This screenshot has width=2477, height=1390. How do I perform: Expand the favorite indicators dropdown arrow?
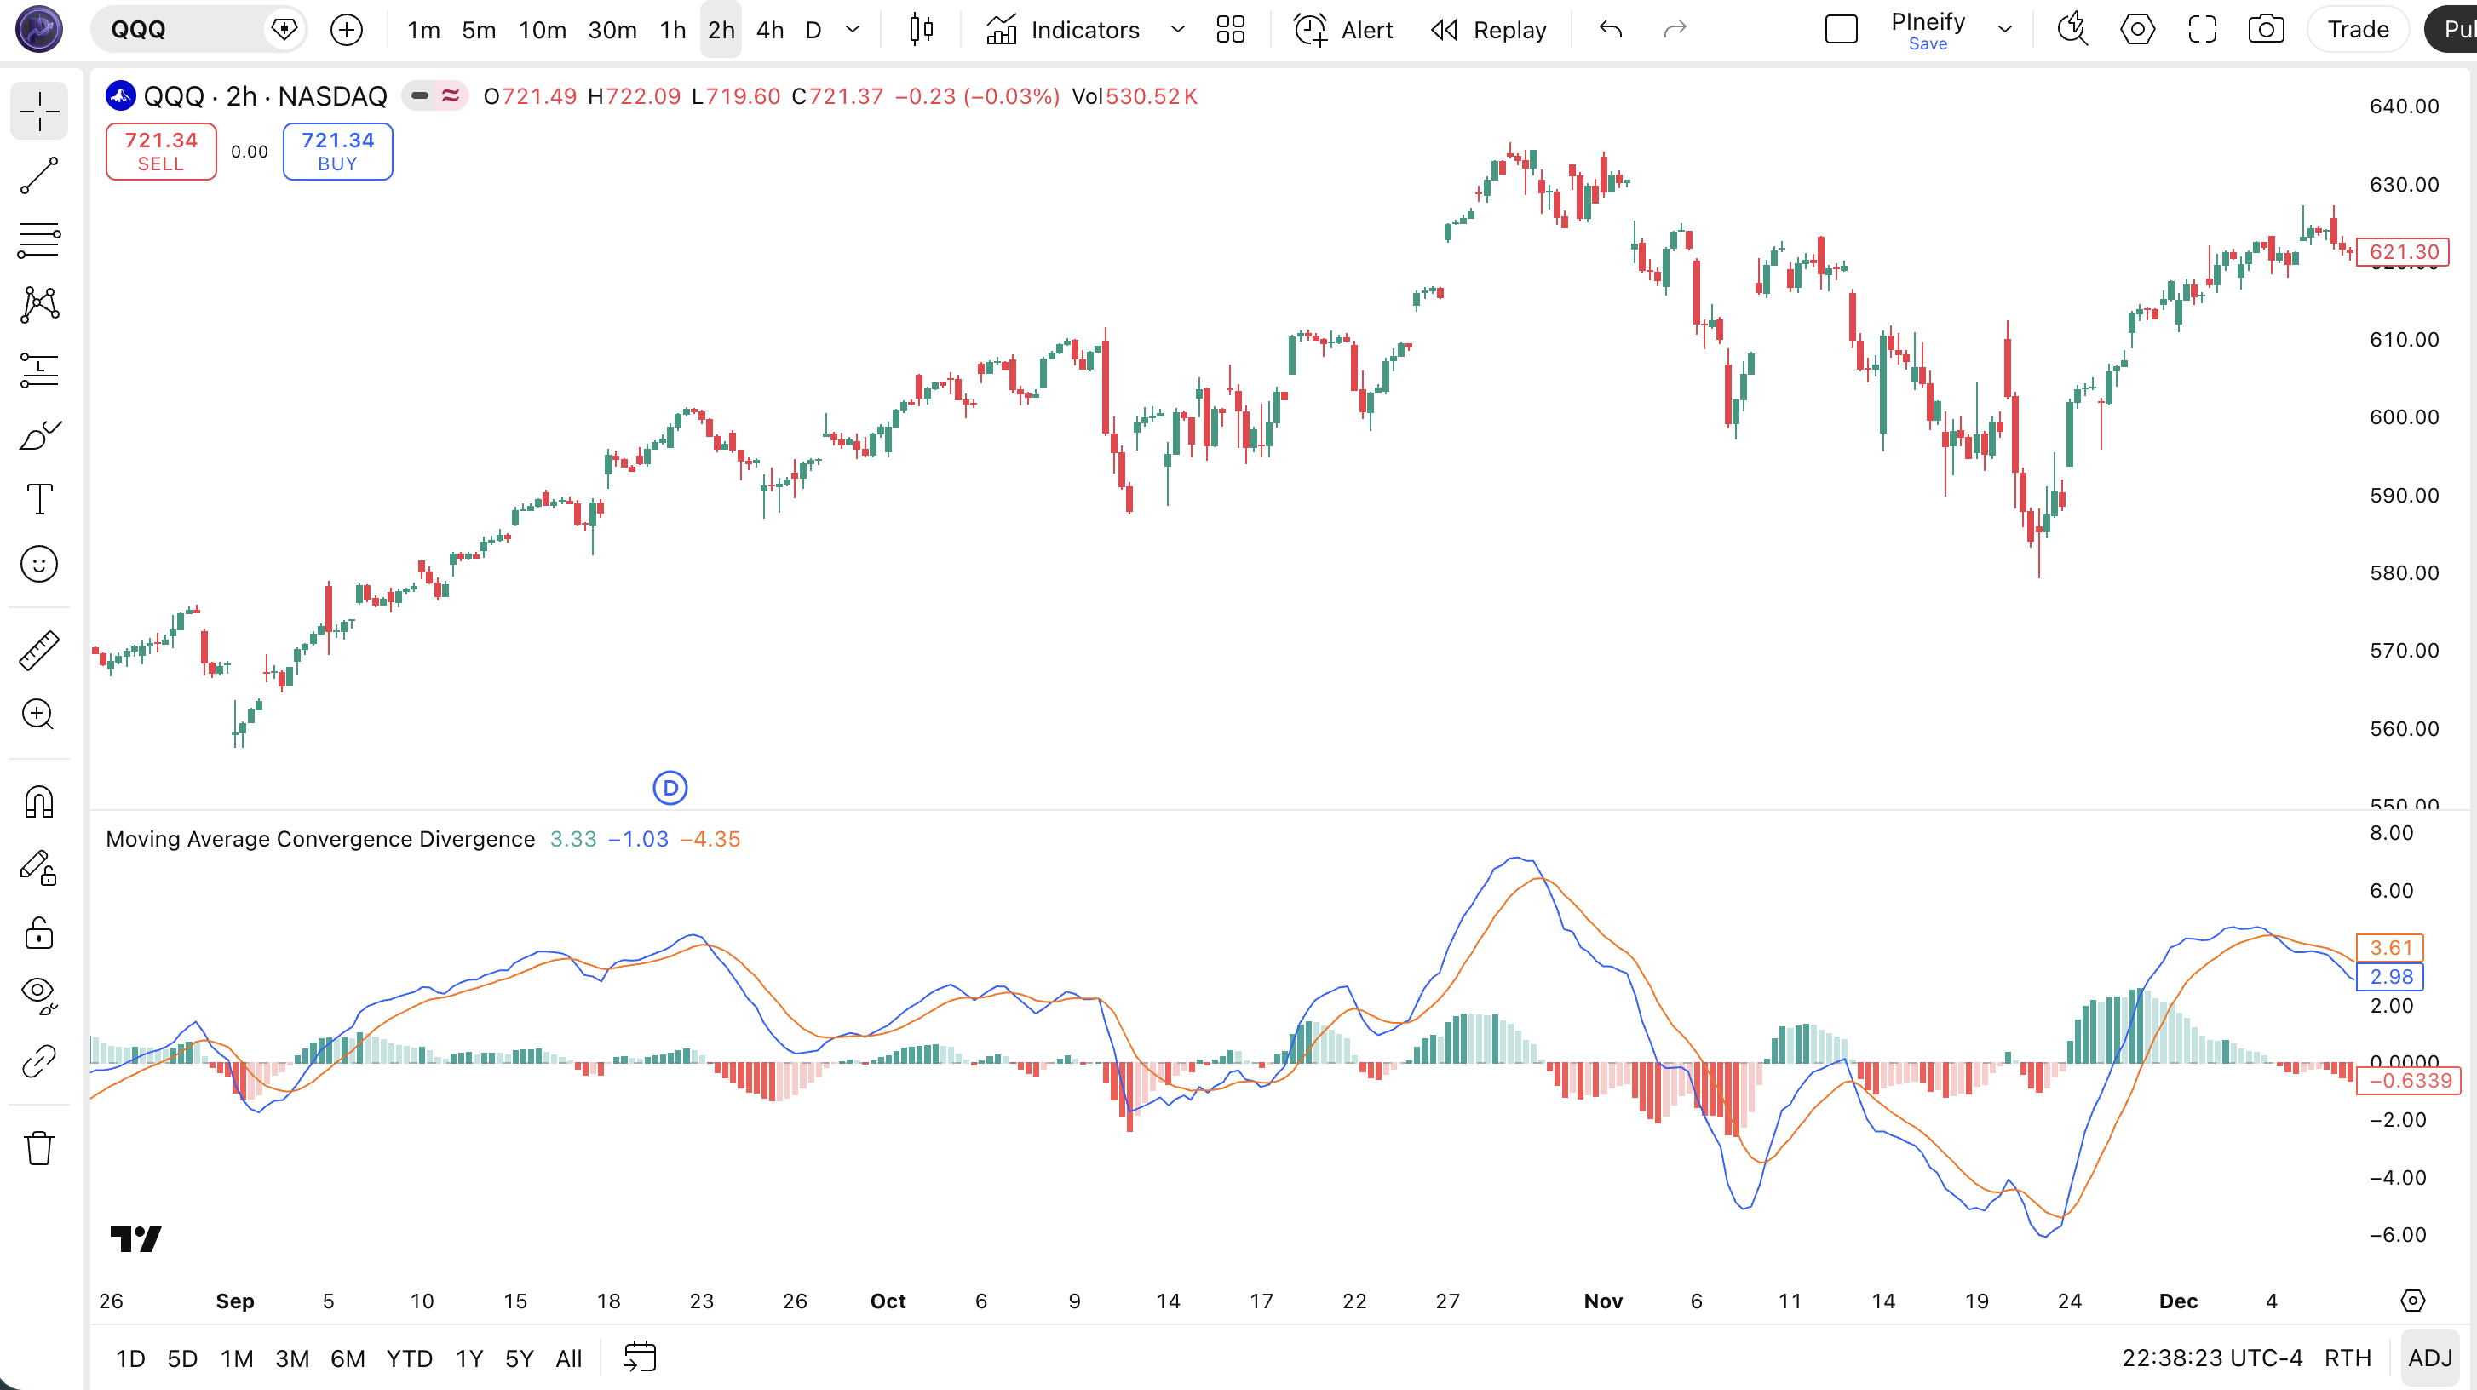pos(1178,30)
